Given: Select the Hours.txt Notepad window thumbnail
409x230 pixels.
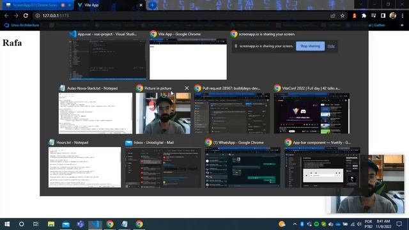Looking at the screenshot, I should click(85, 167).
